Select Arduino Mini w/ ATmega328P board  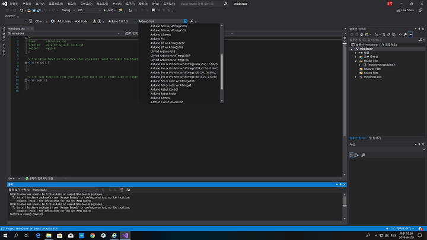169,26
